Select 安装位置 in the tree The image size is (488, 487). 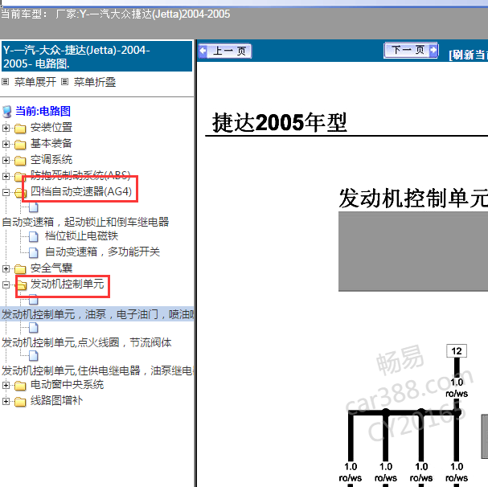(x=51, y=127)
